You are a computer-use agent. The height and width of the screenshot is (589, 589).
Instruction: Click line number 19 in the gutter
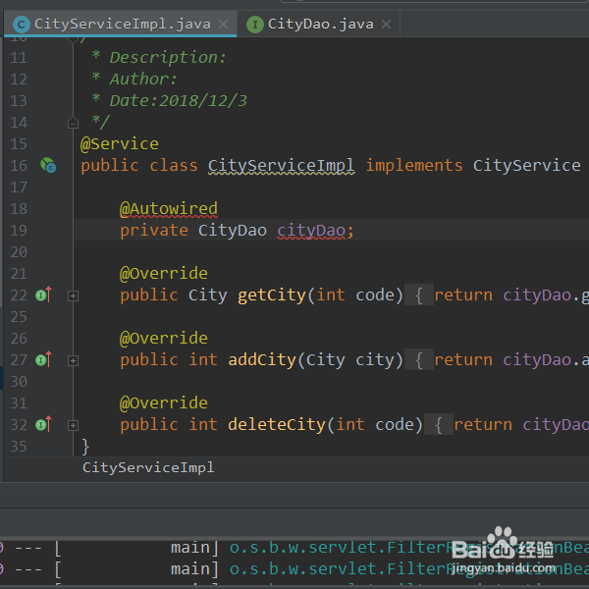tap(19, 231)
